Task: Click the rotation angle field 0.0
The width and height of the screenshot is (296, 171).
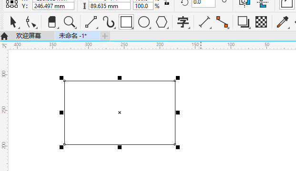Action: click(x=204, y=3)
